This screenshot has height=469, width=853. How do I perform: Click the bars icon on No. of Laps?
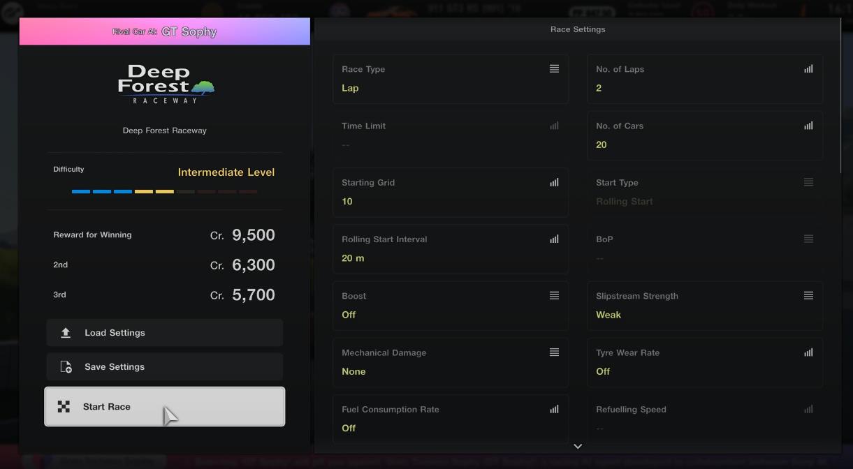tap(808, 69)
